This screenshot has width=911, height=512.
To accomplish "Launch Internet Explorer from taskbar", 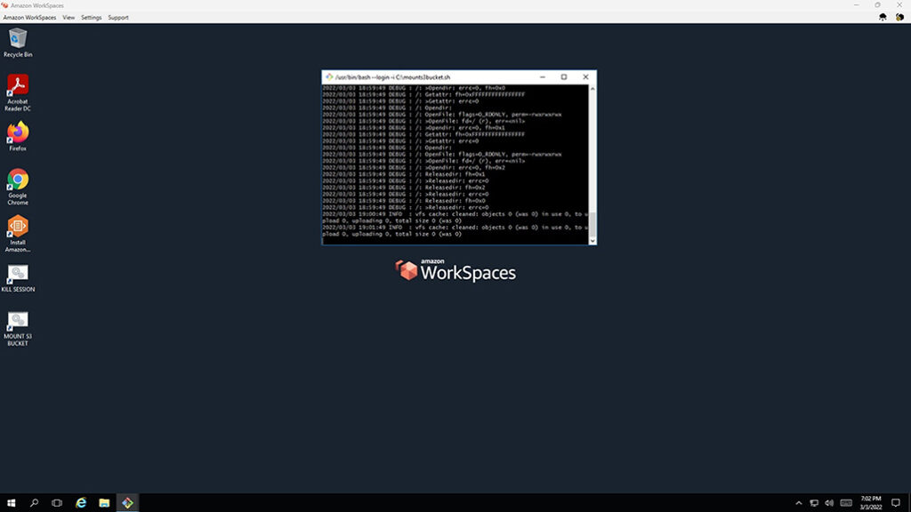I will click(x=81, y=503).
